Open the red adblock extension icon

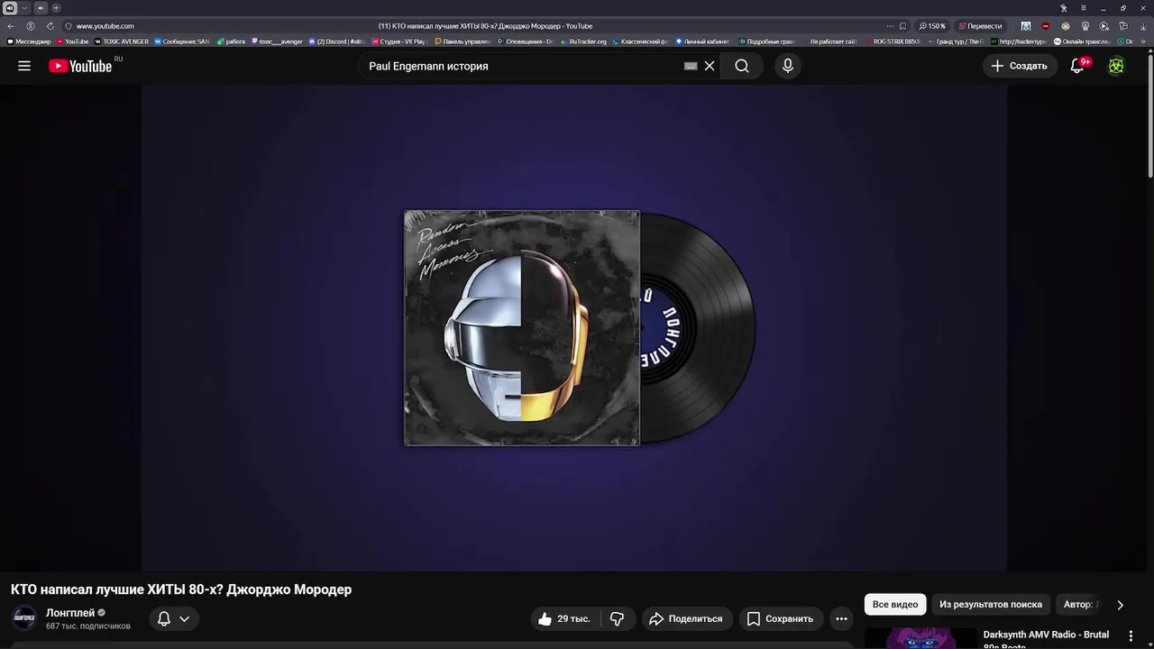point(1046,26)
